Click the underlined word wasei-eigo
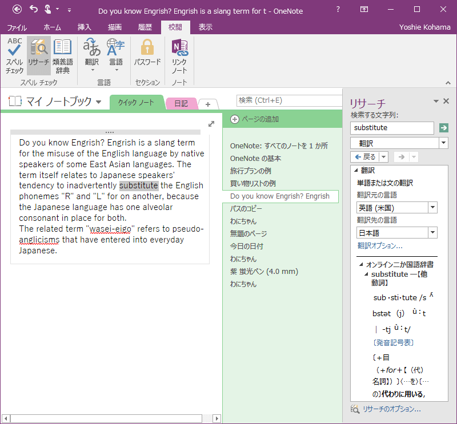 pyautogui.click(x=110, y=229)
